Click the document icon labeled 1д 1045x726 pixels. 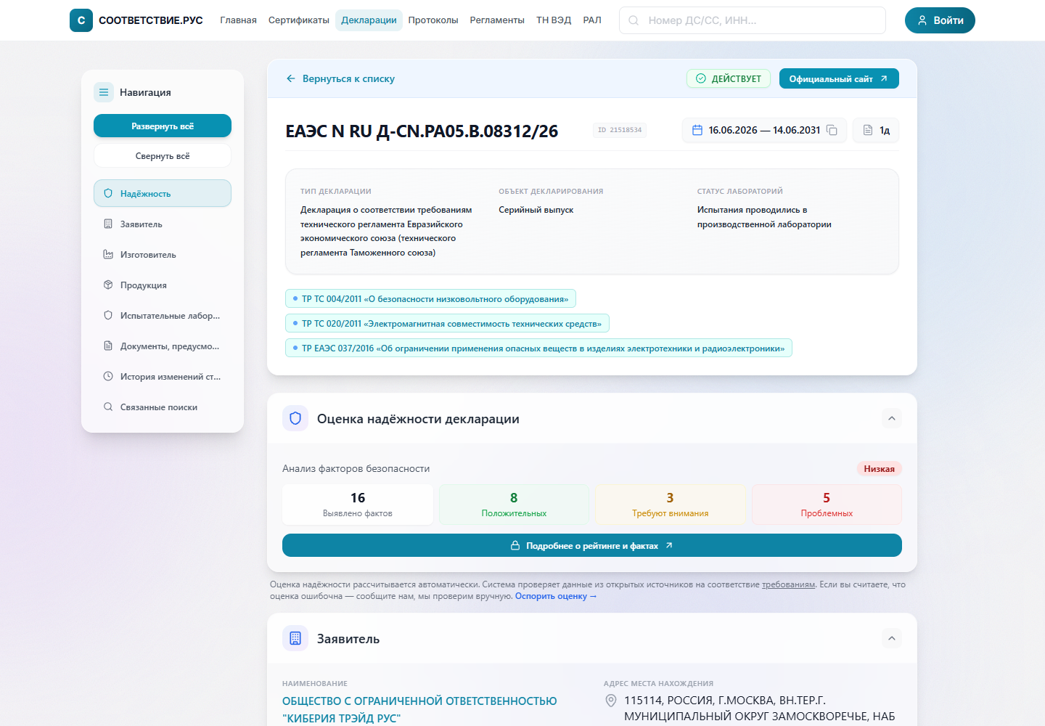[868, 130]
